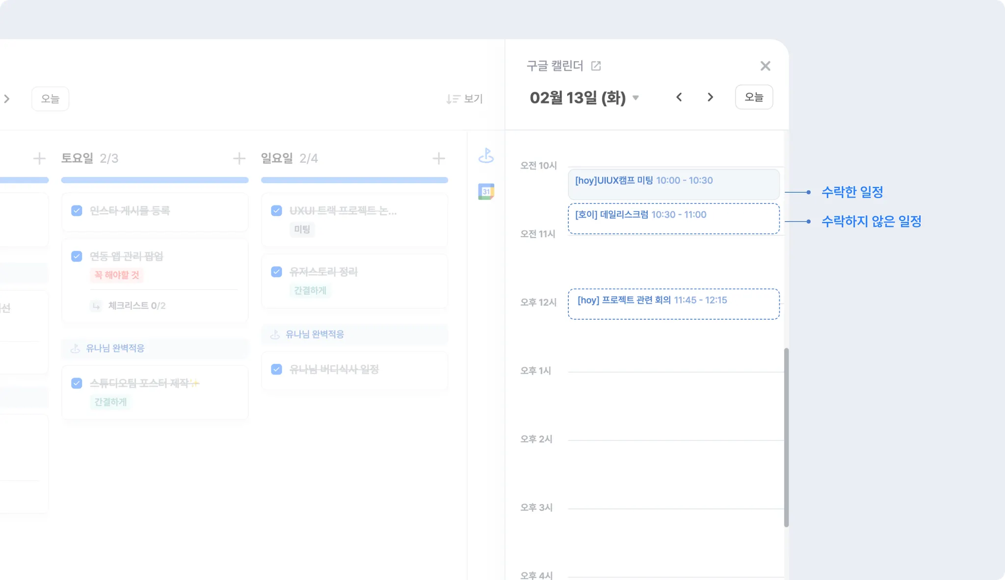Add a task to Saturday 2/3 column
Screen dimensions: 1005x580
(x=239, y=158)
